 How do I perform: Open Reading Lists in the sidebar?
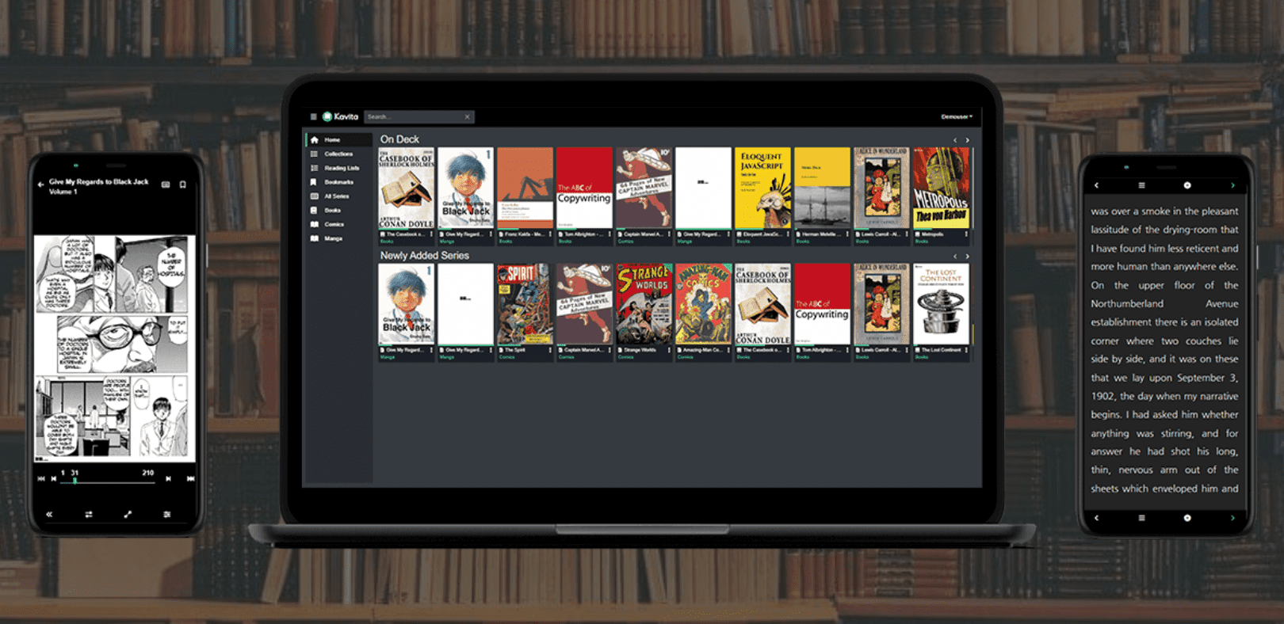341,168
